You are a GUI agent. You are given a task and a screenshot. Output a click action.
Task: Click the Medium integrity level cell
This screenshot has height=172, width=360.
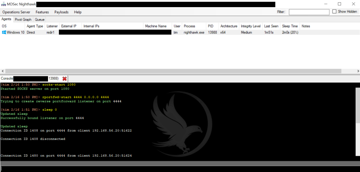point(246,32)
